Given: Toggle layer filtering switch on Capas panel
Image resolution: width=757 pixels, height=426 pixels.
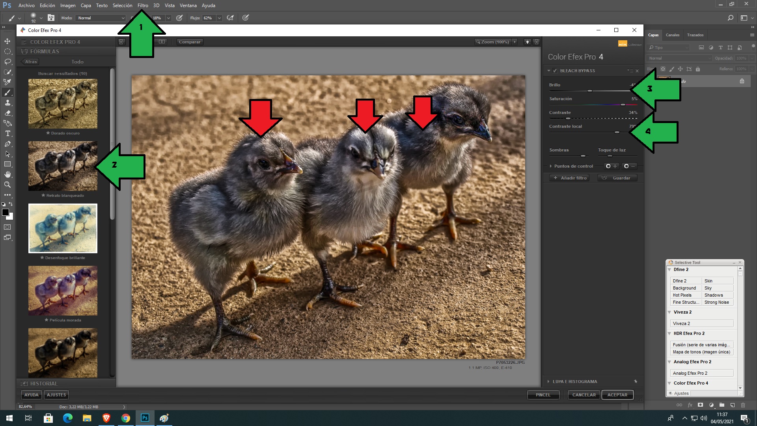Looking at the screenshot, I should point(753,47).
